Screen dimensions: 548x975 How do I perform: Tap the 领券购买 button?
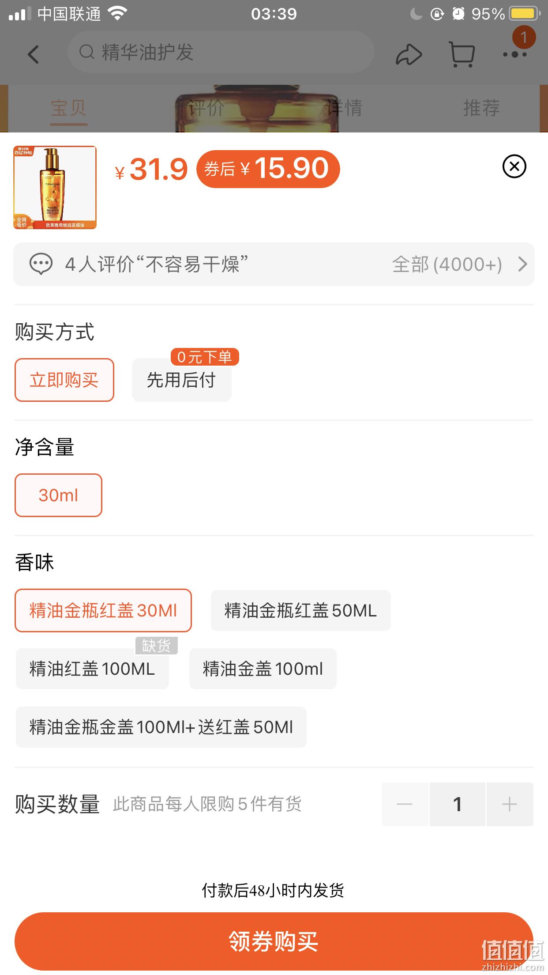click(x=274, y=941)
